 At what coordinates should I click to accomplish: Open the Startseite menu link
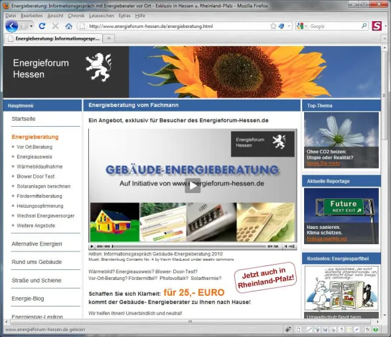[23, 119]
